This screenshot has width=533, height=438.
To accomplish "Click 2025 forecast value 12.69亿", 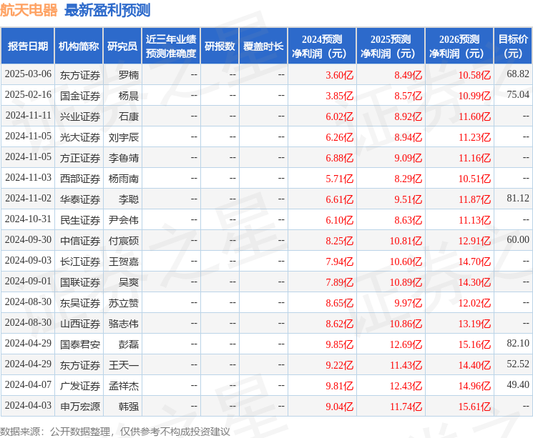I will (x=406, y=344).
